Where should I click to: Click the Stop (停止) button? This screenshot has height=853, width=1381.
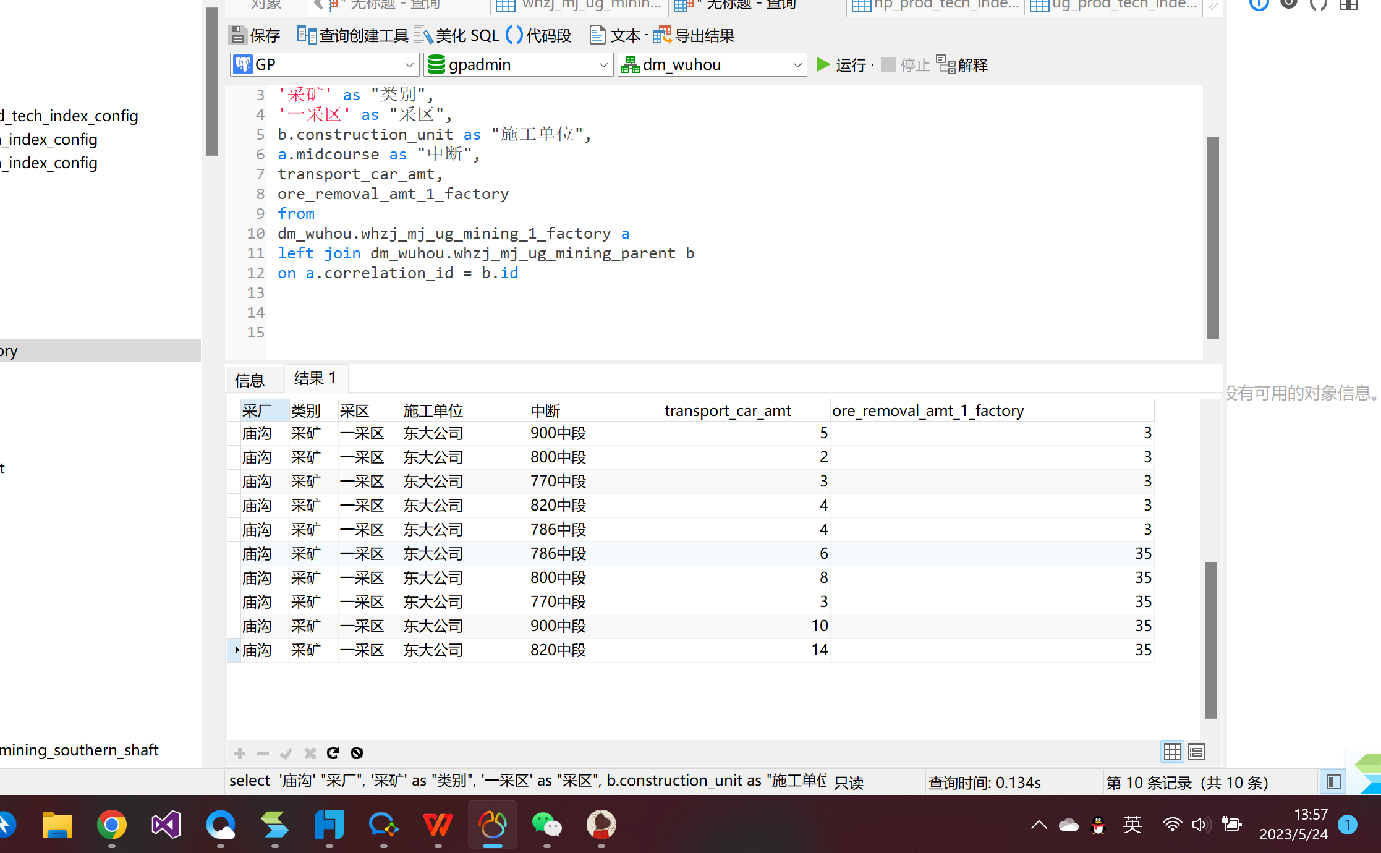(x=905, y=65)
